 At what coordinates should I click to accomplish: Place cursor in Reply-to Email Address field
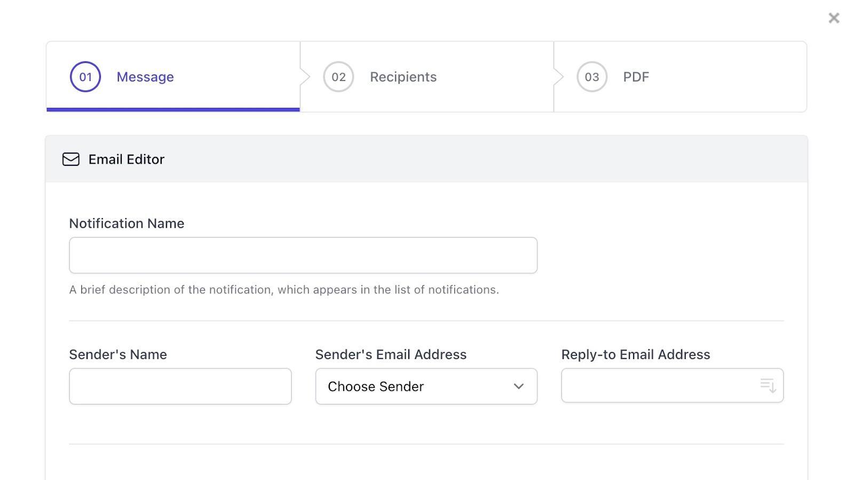pyautogui.click(x=659, y=385)
